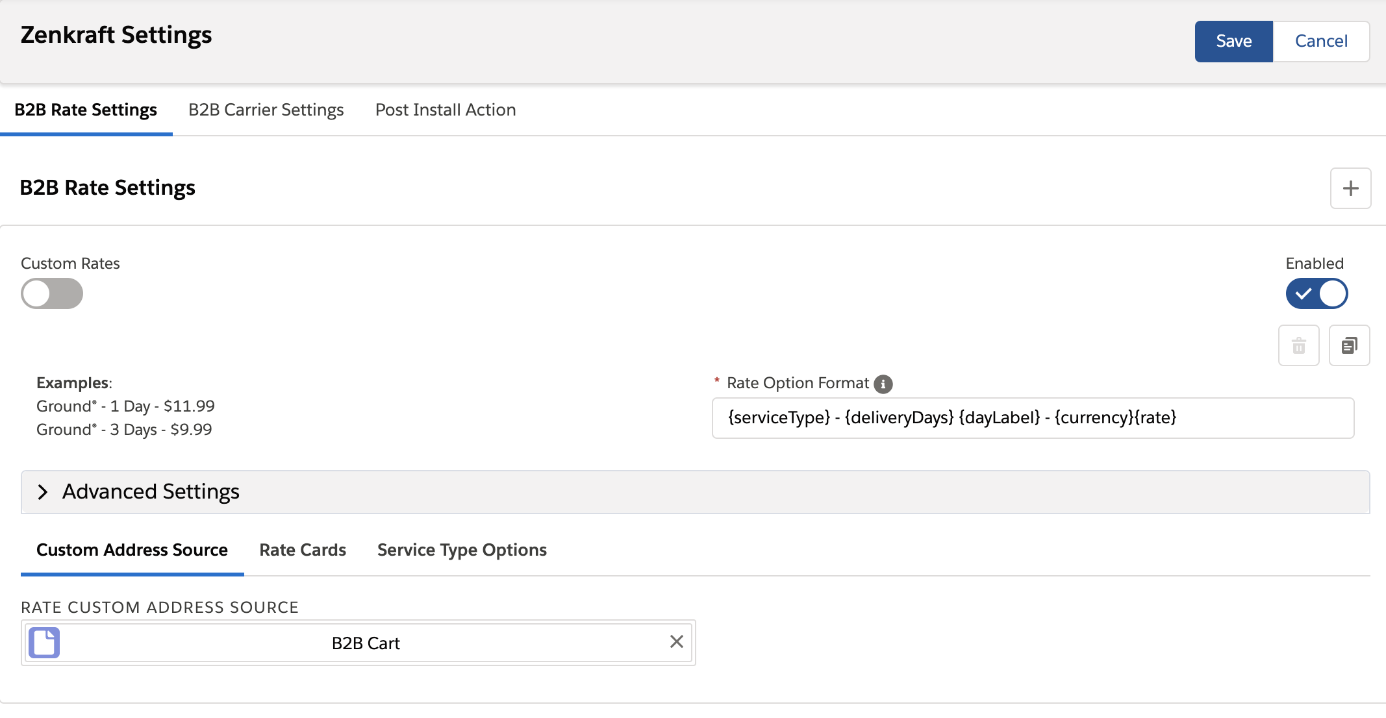The width and height of the screenshot is (1386, 718).
Task: Open the Service Type Options tab
Action: click(462, 550)
